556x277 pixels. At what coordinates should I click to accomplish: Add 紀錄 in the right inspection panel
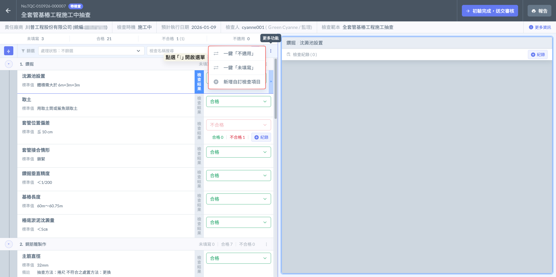click(538, 55)
